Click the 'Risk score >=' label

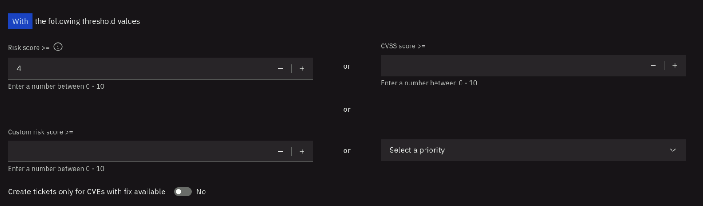[29, 47]
